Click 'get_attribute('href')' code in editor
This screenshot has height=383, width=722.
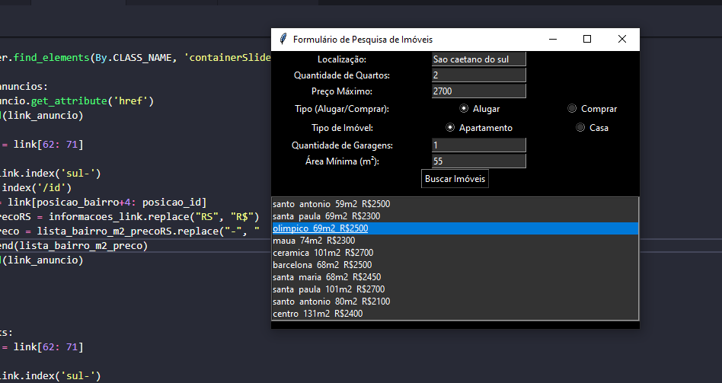coord(92,101)
